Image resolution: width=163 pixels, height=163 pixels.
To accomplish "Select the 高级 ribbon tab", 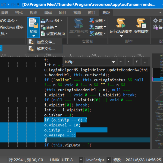I will pyautogui.click(x=106, y=13).
